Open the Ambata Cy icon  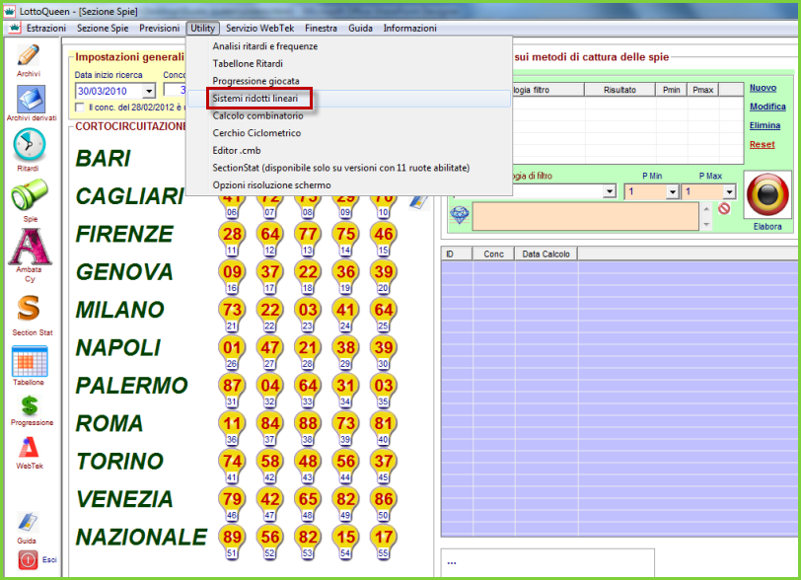[x=30, y=247]
